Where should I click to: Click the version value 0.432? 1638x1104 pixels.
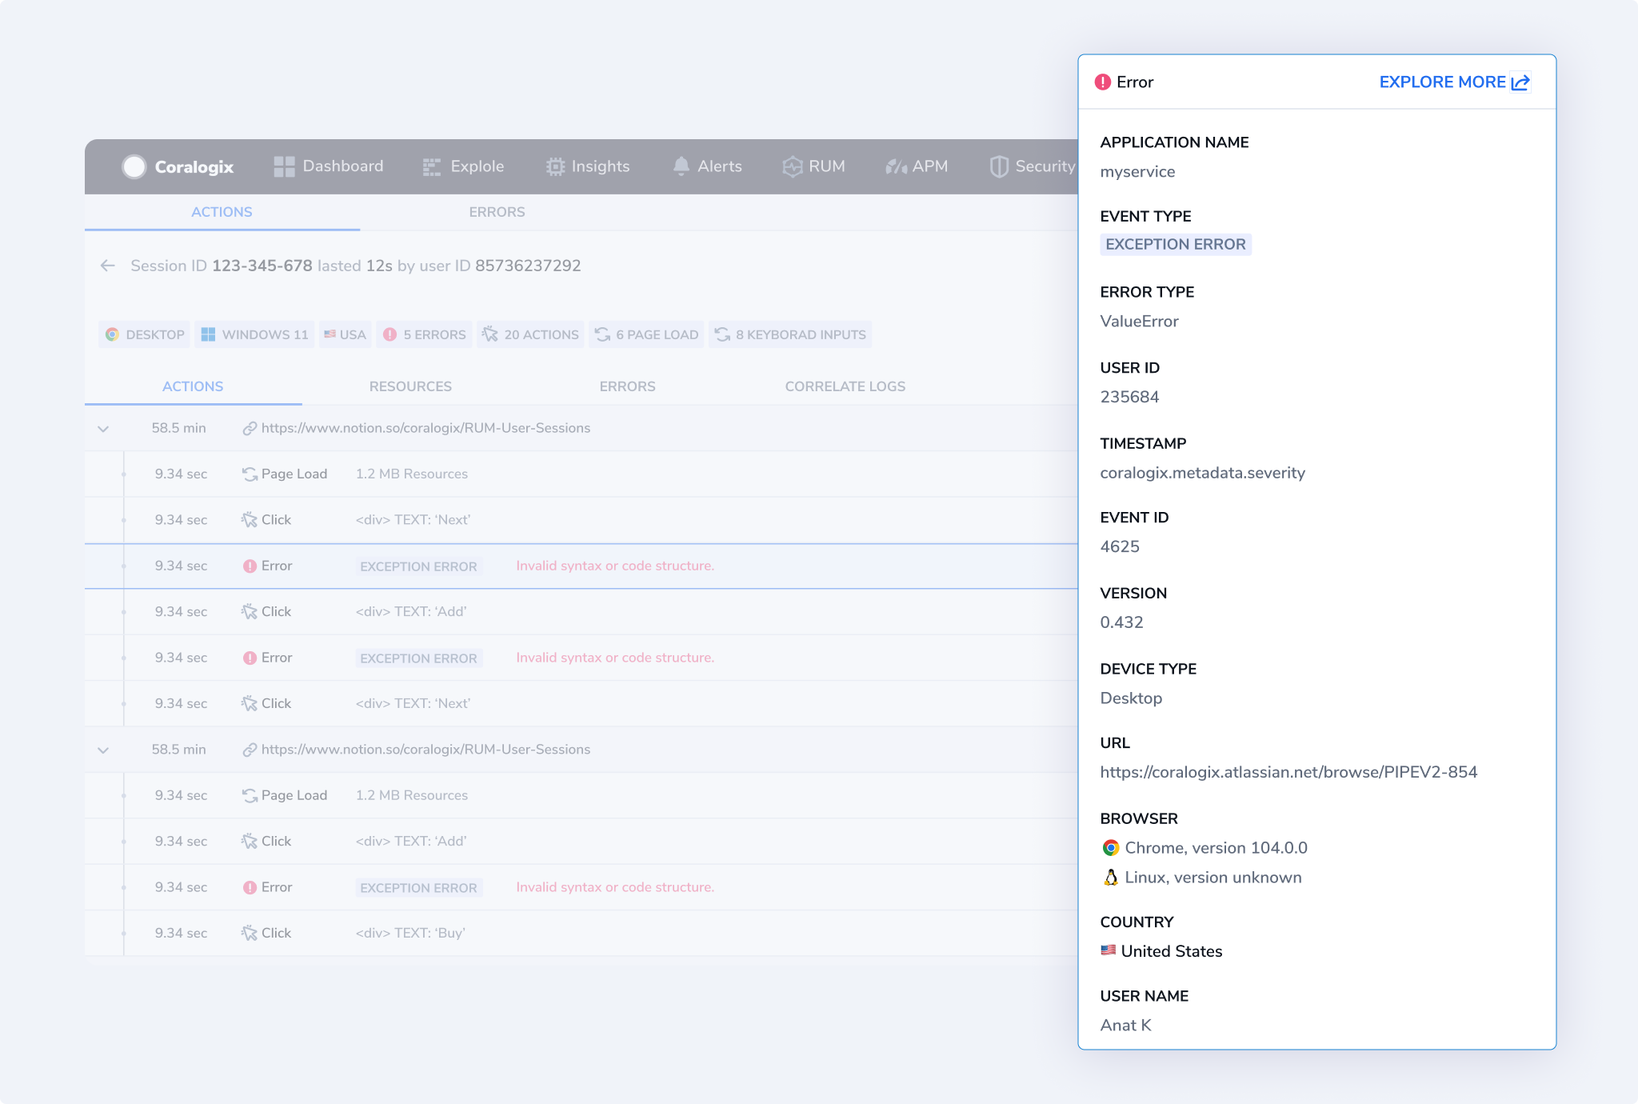1121,622
